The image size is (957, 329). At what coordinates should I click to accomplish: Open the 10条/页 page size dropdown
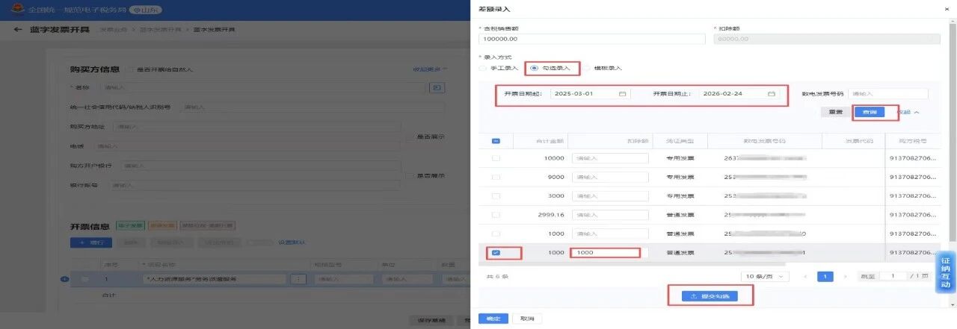pos(764,276)
